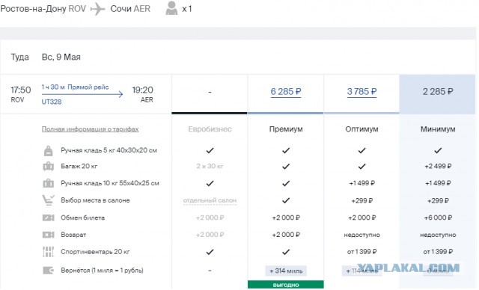The height and width of the screenshot is (290, 479).
Task: Click the small hand luggage 5 kg icon
Action: (48, 151)
